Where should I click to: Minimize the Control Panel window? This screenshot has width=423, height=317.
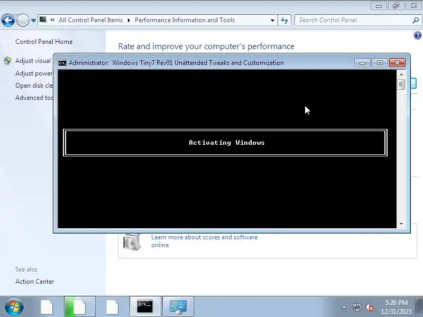click(x=379, y=6)
